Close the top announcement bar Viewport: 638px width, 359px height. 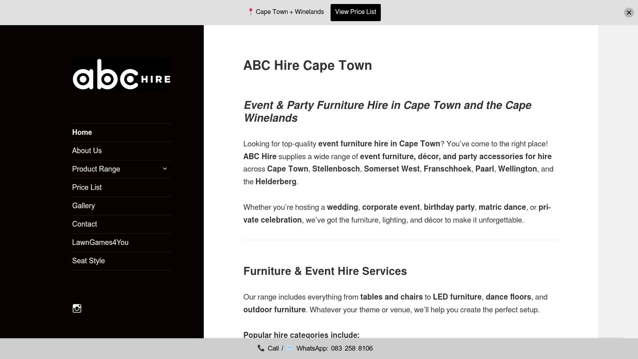tap(629, 12)
